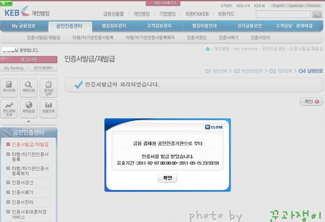Select 인증서발급/재발급 in left sidebar
The image size is (325, 222).
point(30,144)
